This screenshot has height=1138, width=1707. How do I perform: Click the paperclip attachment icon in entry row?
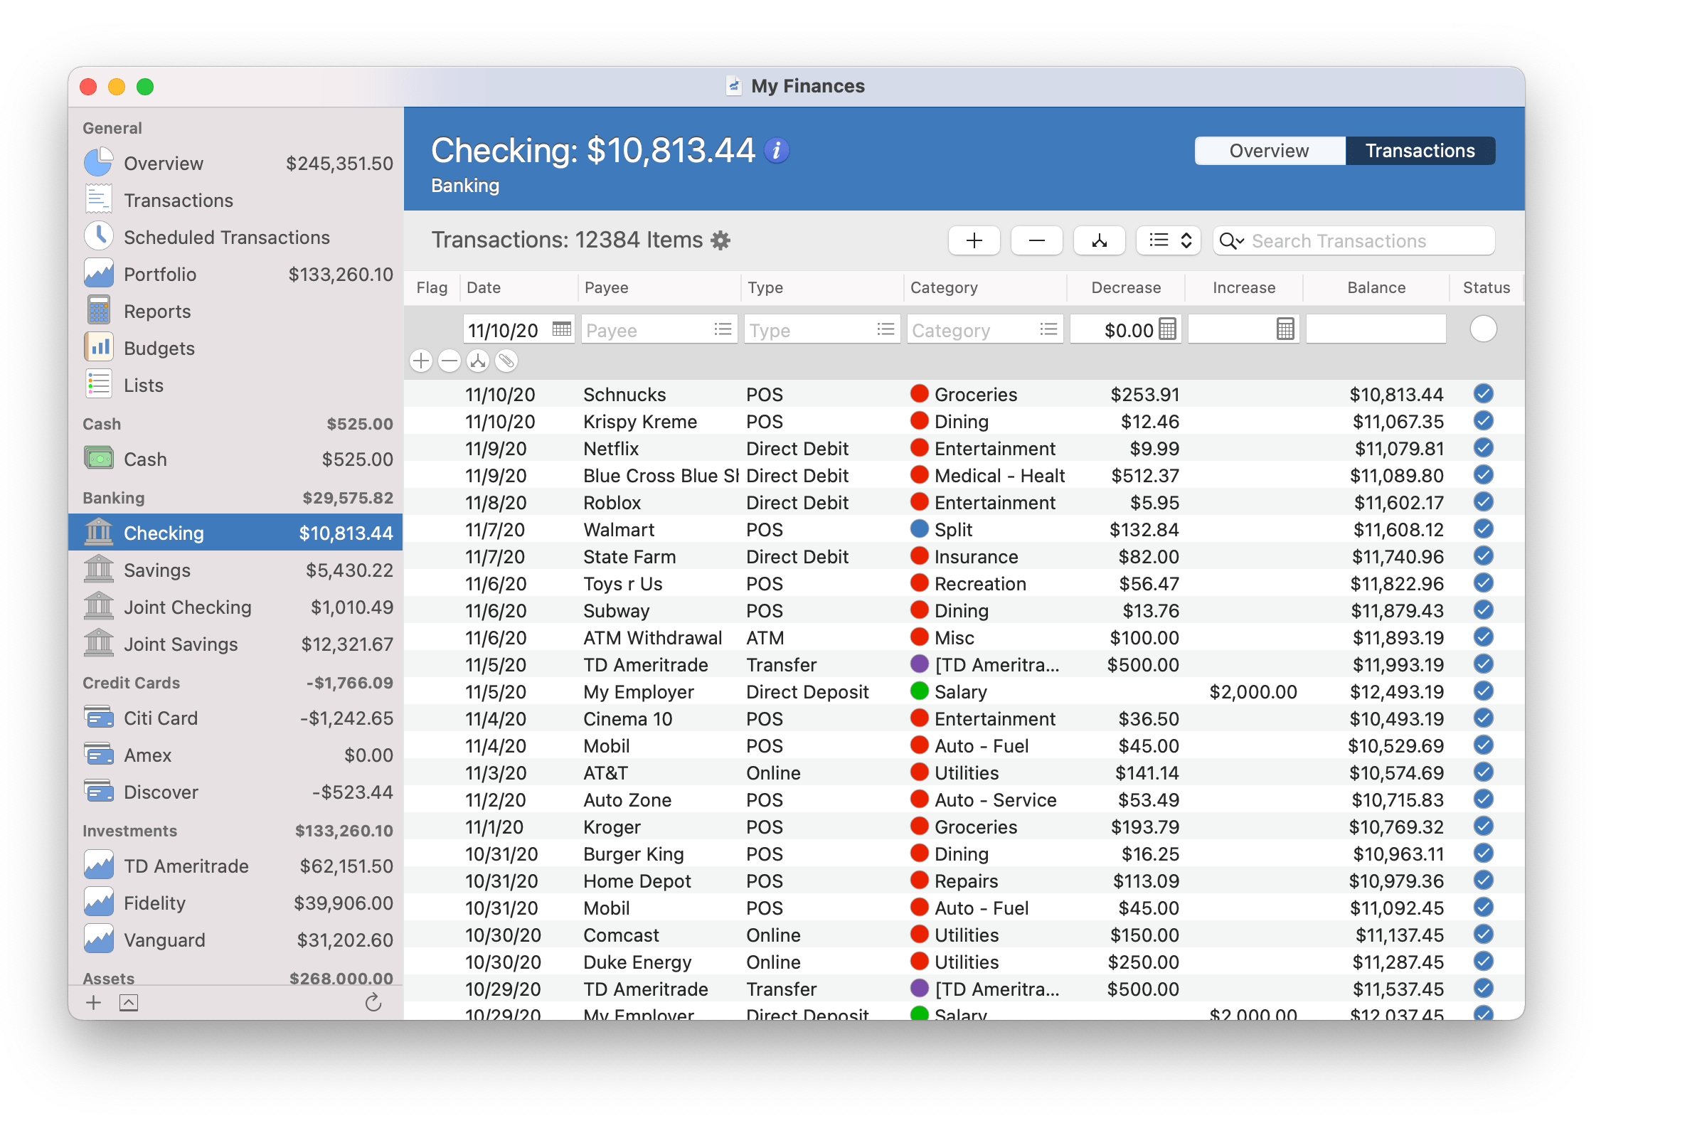[506, 361]
